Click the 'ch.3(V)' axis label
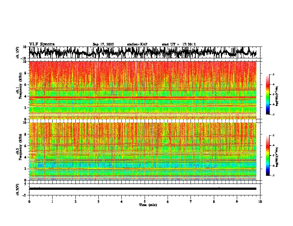The image size is (293, 226). point(17,190)
